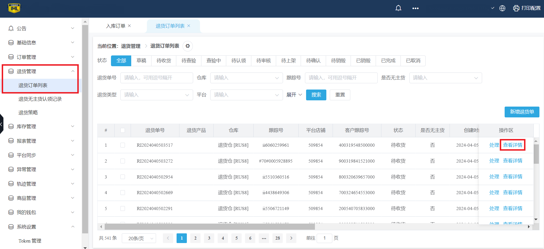Expand the 库存管理 menu chevron
The height and width of the screenshot is (249, 544).
(73, 126)
